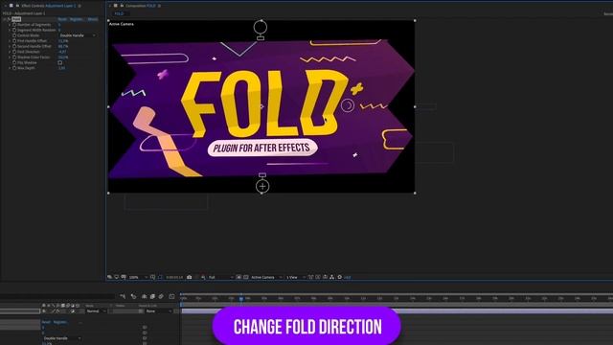613x345 pixels.
Task: Click the Take Snapshot camera icon
Action: 190,277
